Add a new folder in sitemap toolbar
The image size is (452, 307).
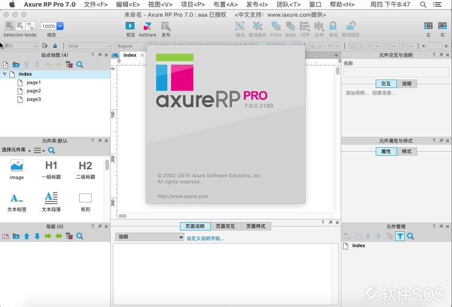coord(16,65)
